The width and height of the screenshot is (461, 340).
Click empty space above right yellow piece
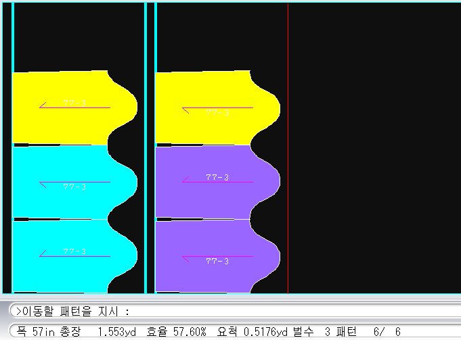click(217, 37)
